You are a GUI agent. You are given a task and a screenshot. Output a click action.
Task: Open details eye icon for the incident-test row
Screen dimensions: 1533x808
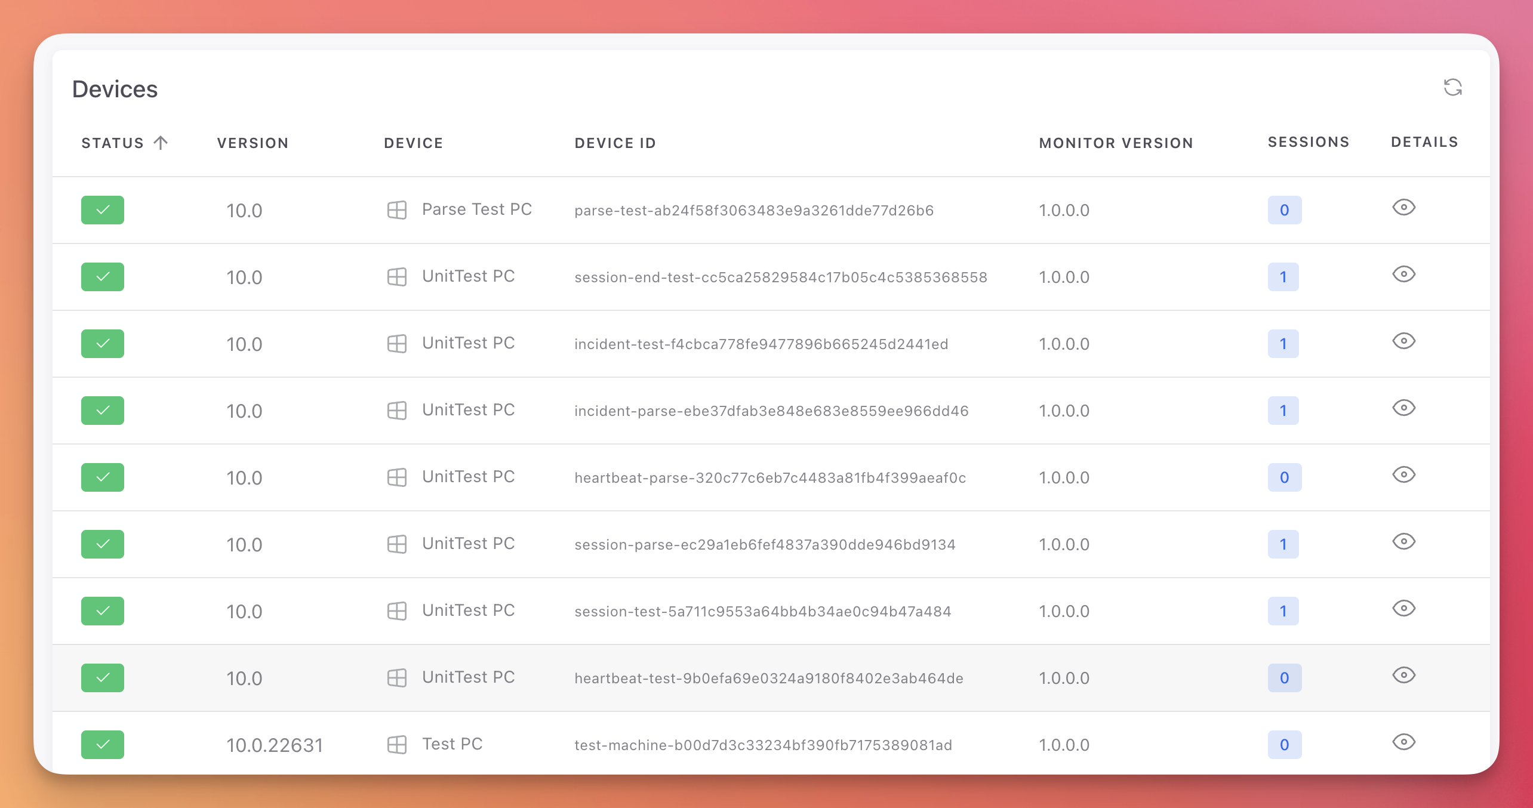(1404, 341)
